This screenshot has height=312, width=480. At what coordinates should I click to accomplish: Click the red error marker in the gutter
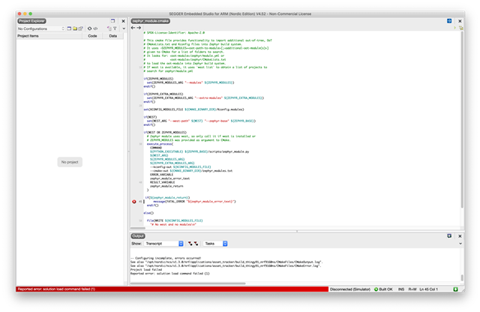click(134, 202)
